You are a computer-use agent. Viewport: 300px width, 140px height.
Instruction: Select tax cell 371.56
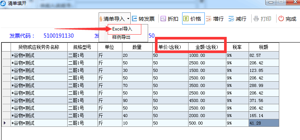click(x=264, y=100)
